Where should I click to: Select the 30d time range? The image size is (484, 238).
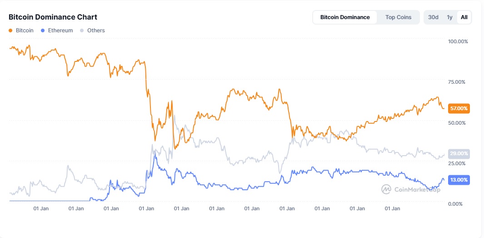[x=434, y=17]
